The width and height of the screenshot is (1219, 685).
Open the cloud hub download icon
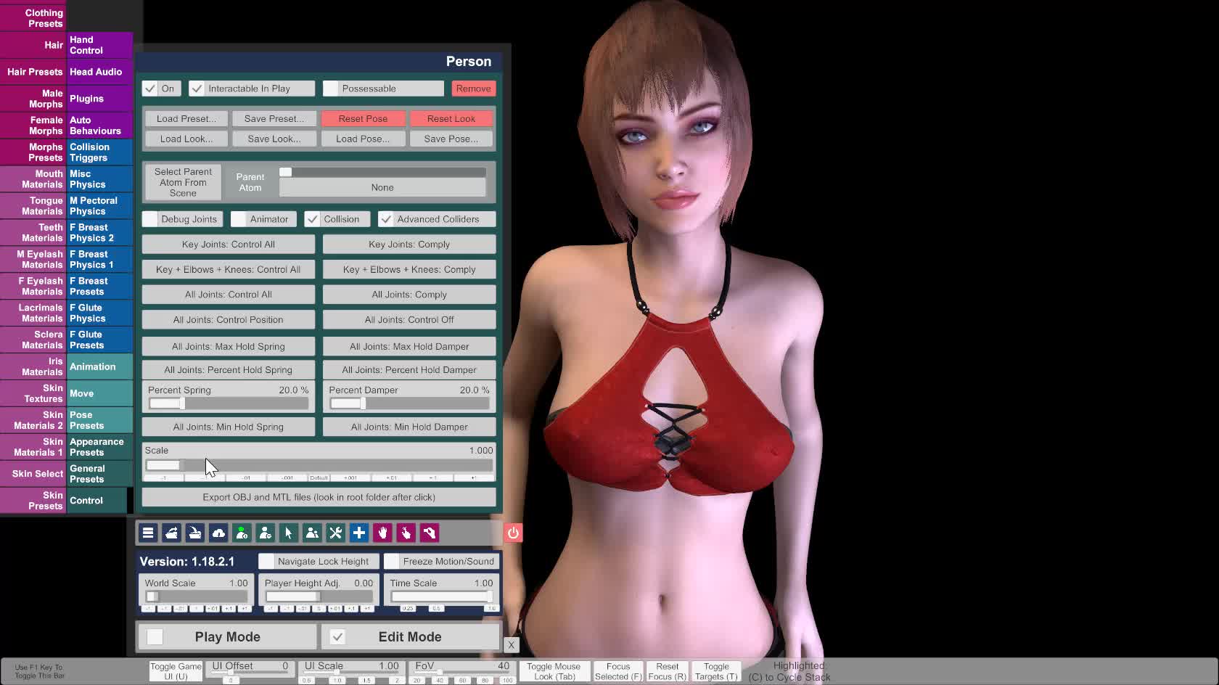[x=218, y=533]
